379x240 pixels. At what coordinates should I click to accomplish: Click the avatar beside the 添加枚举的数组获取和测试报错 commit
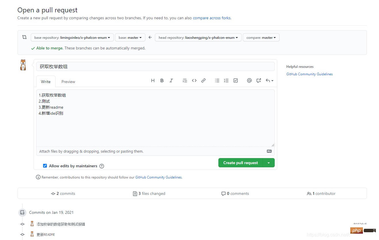pyautogui.click(x=32, y=224)
